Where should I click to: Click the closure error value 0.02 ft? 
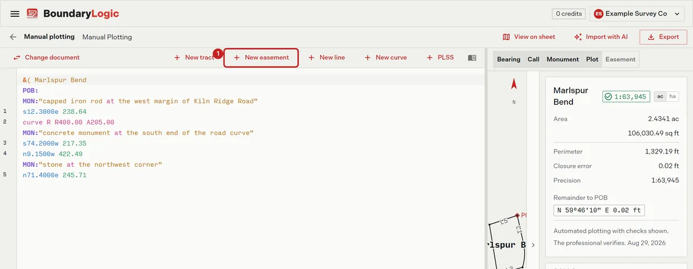coord(669,166)
